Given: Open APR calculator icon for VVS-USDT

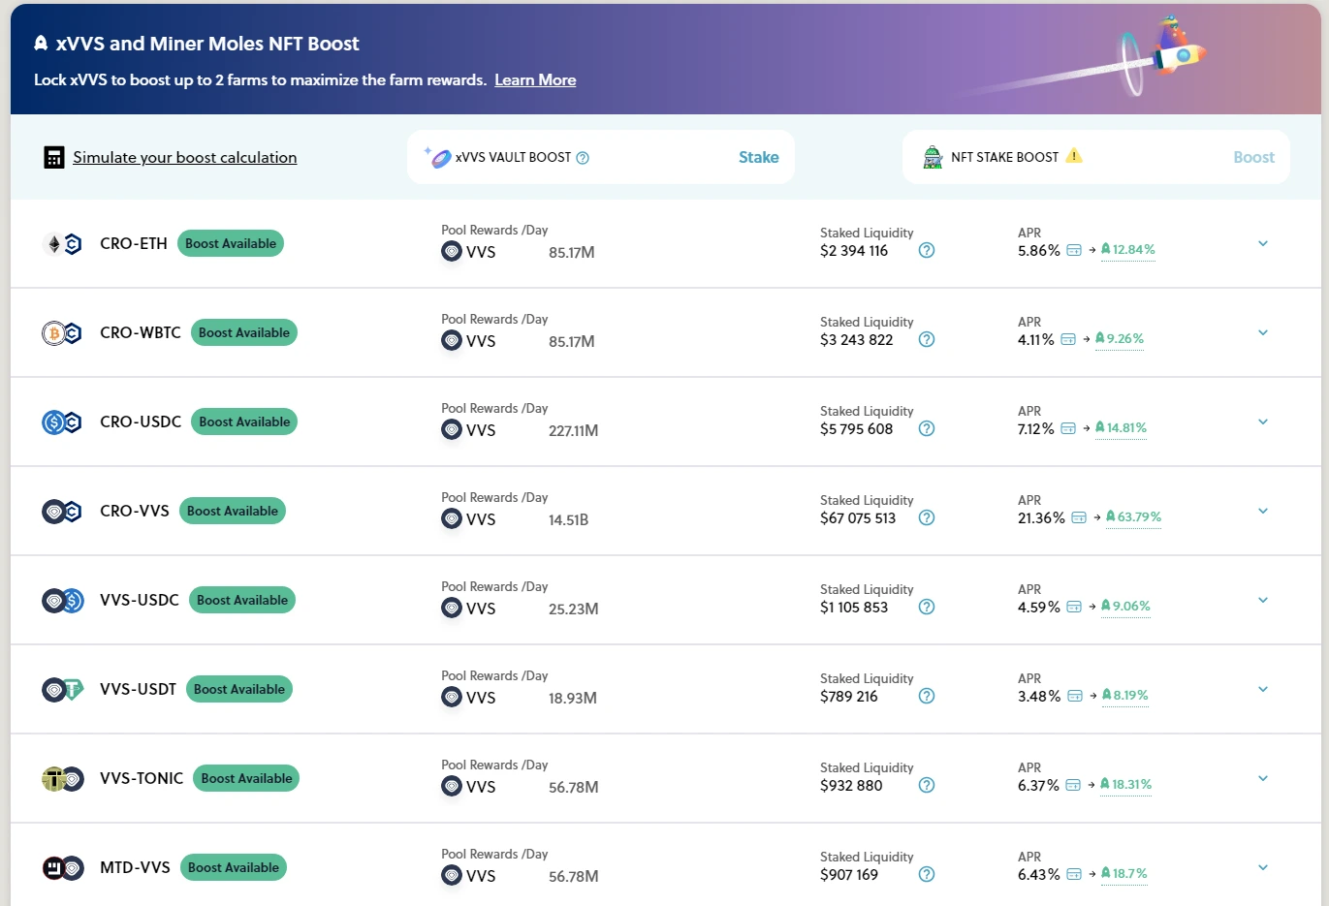Looking at the screenshot, I should point(1075,697).
